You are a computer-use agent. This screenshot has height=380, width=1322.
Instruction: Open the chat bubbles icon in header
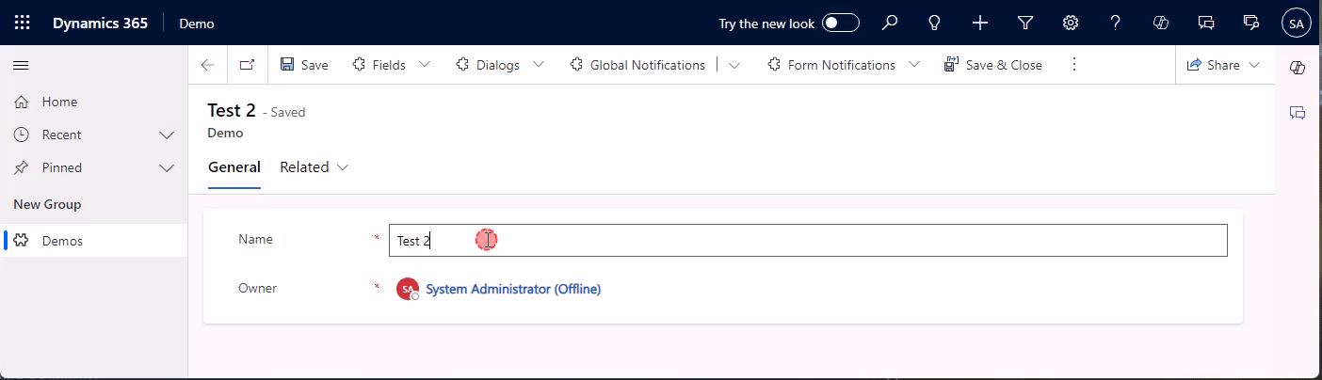point(1206,24)
